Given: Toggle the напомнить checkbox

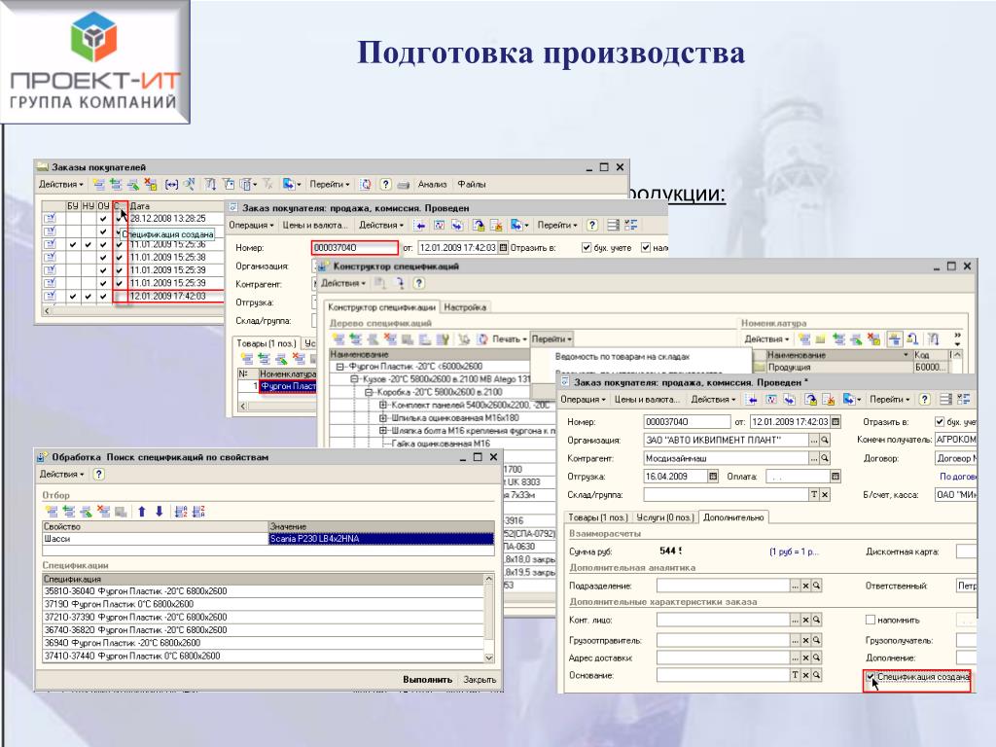Looking at the screenshot, I should [x=871, y=620].
